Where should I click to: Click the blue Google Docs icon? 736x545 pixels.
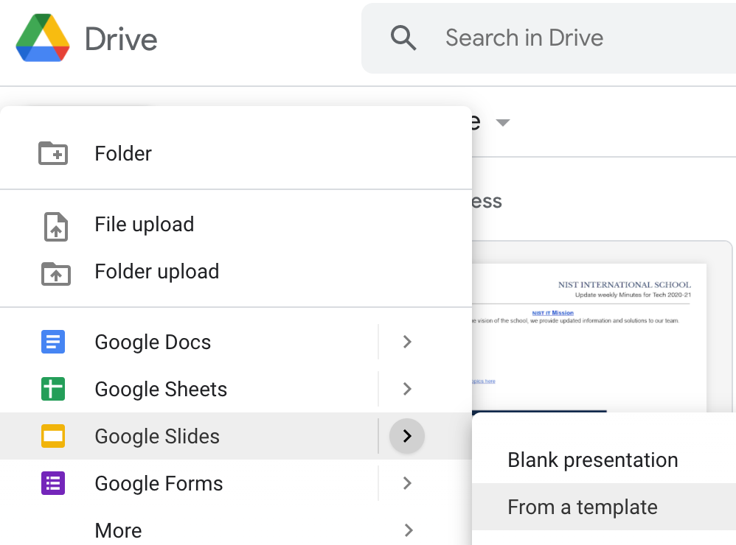click(x=53, y=342)
